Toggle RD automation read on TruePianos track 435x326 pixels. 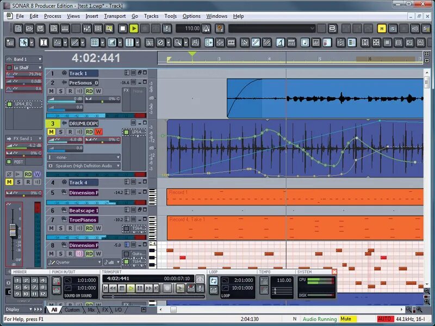(89, 228)
